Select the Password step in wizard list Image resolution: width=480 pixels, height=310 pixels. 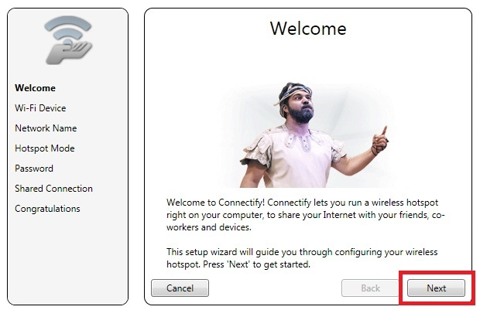click(34, 169)
